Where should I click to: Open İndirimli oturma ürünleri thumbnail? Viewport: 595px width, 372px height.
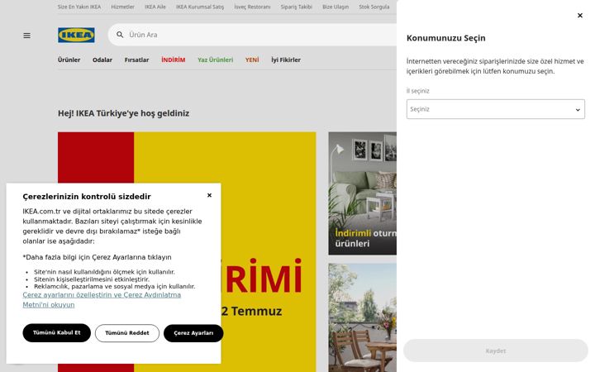tap(363, 193)
